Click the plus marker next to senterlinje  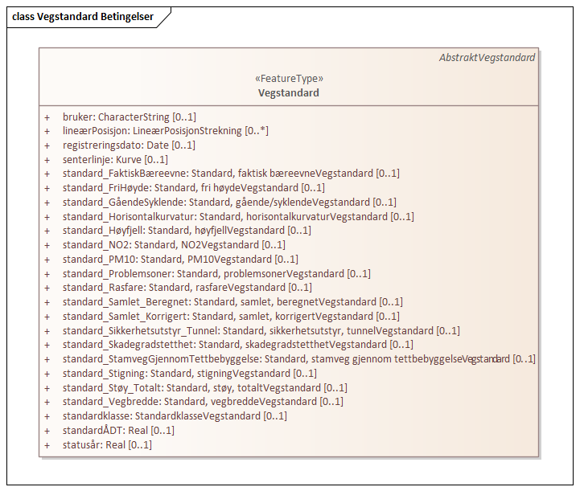pyautogui.click(x=47, y=160)
